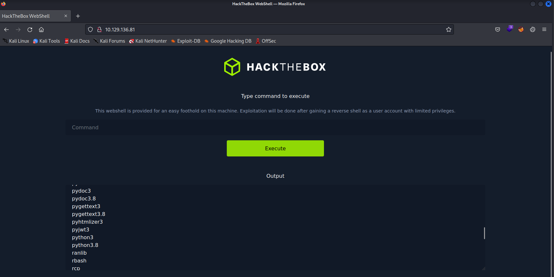Go back using the back arrow
Image resolution: width=554 pixels, height=277 pixels.
tap(6, 29)
